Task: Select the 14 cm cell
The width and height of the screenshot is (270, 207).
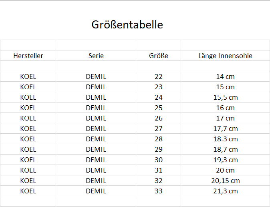Action: point(225,76)
